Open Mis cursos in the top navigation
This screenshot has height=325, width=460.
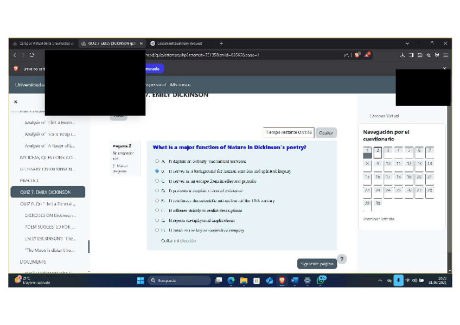pos(181,85)
